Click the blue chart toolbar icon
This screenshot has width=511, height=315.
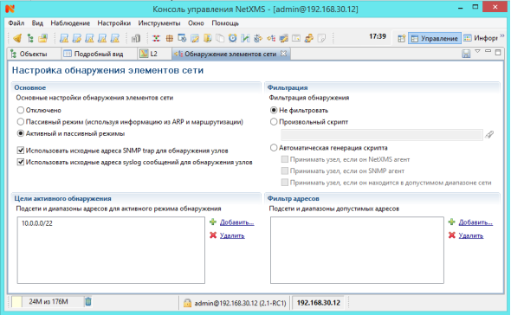[x=245, y=38]
